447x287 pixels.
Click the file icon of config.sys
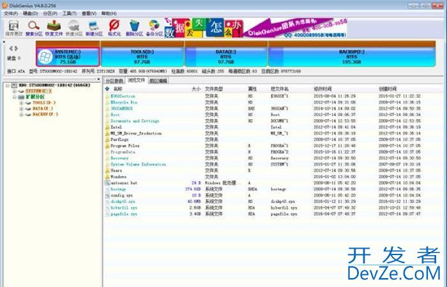[x=107, y=195]
